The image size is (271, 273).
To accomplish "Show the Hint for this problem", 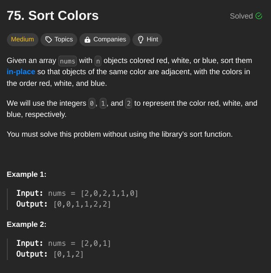I will (x=147, y=40).
